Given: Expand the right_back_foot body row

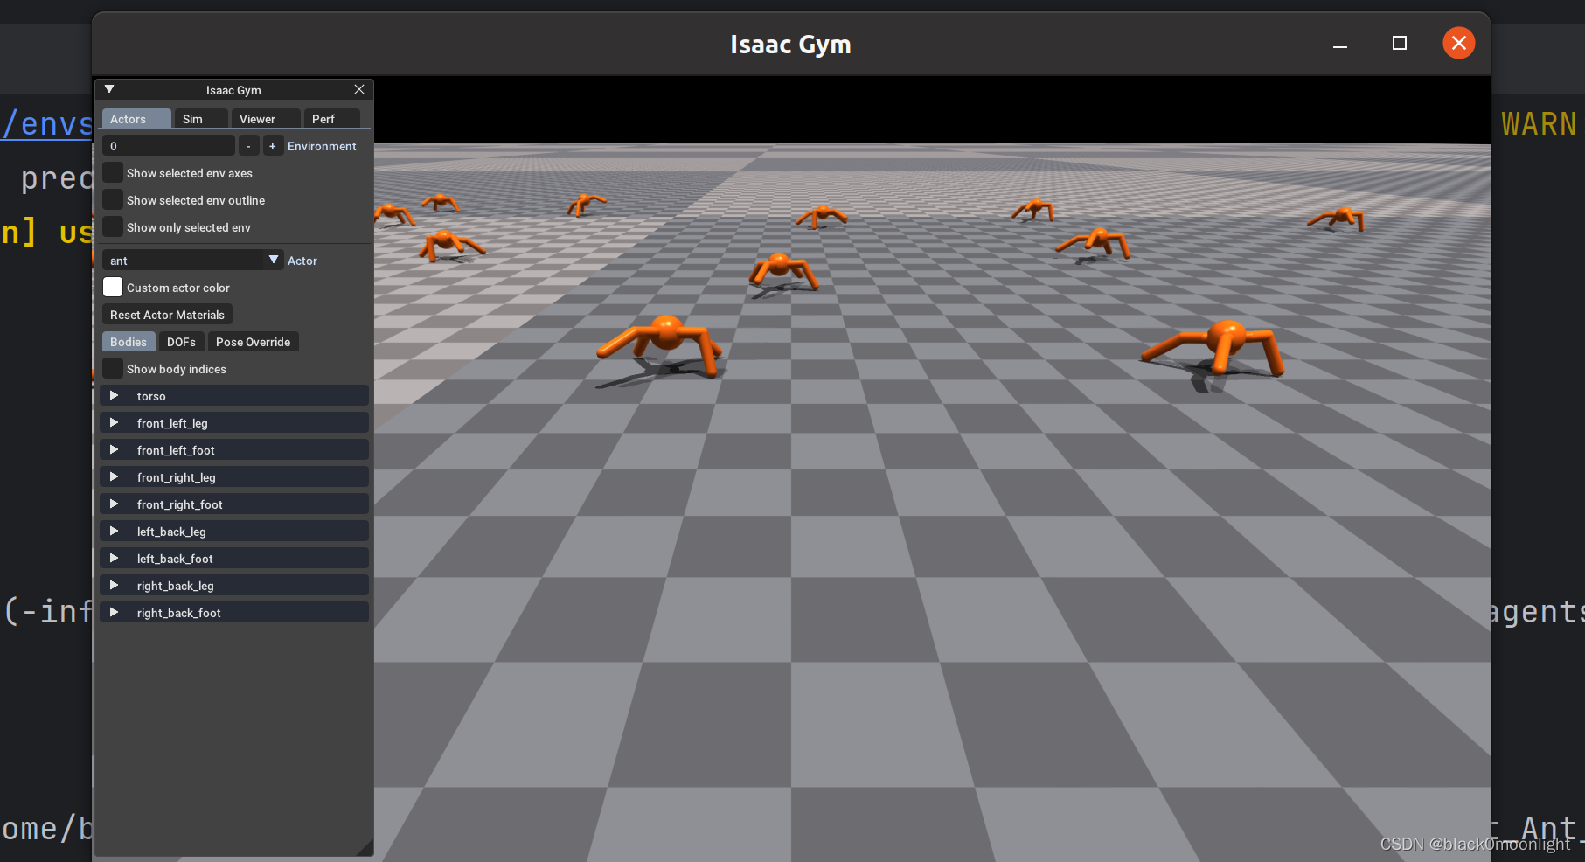Looking at the screenshot, I should 234,613.
